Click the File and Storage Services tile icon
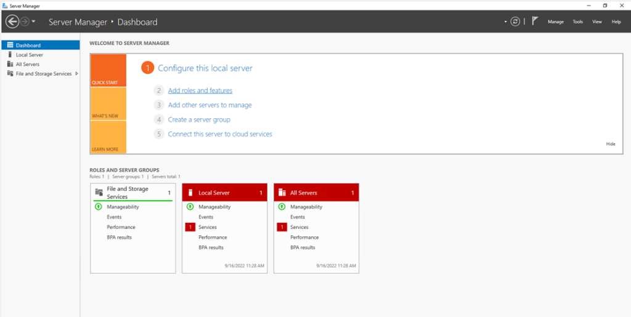The width and height of the screenshot is (631, 317). (x=99, y=191)
